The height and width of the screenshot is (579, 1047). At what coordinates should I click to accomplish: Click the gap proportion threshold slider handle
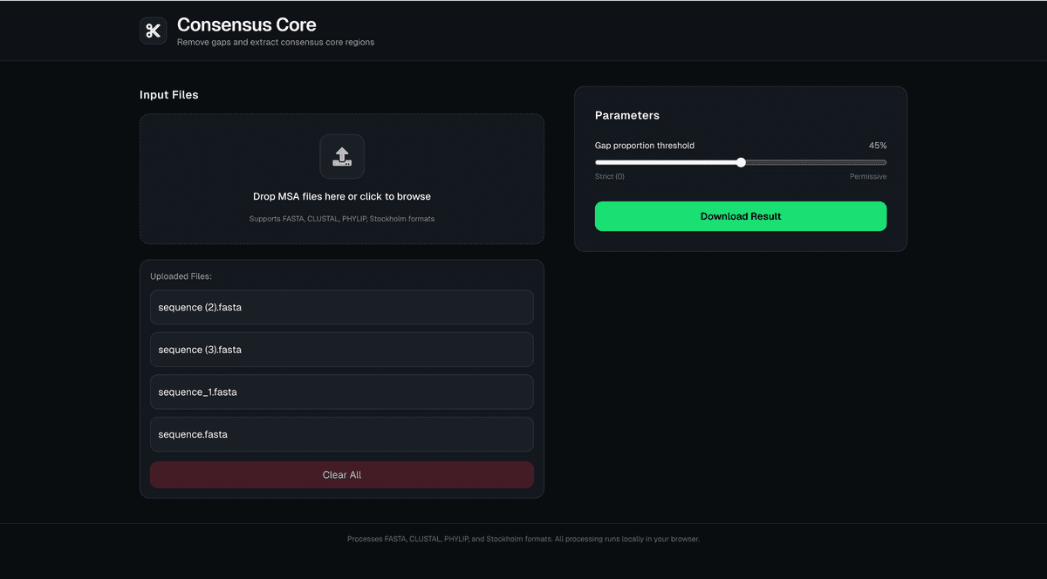coord(741,162)
